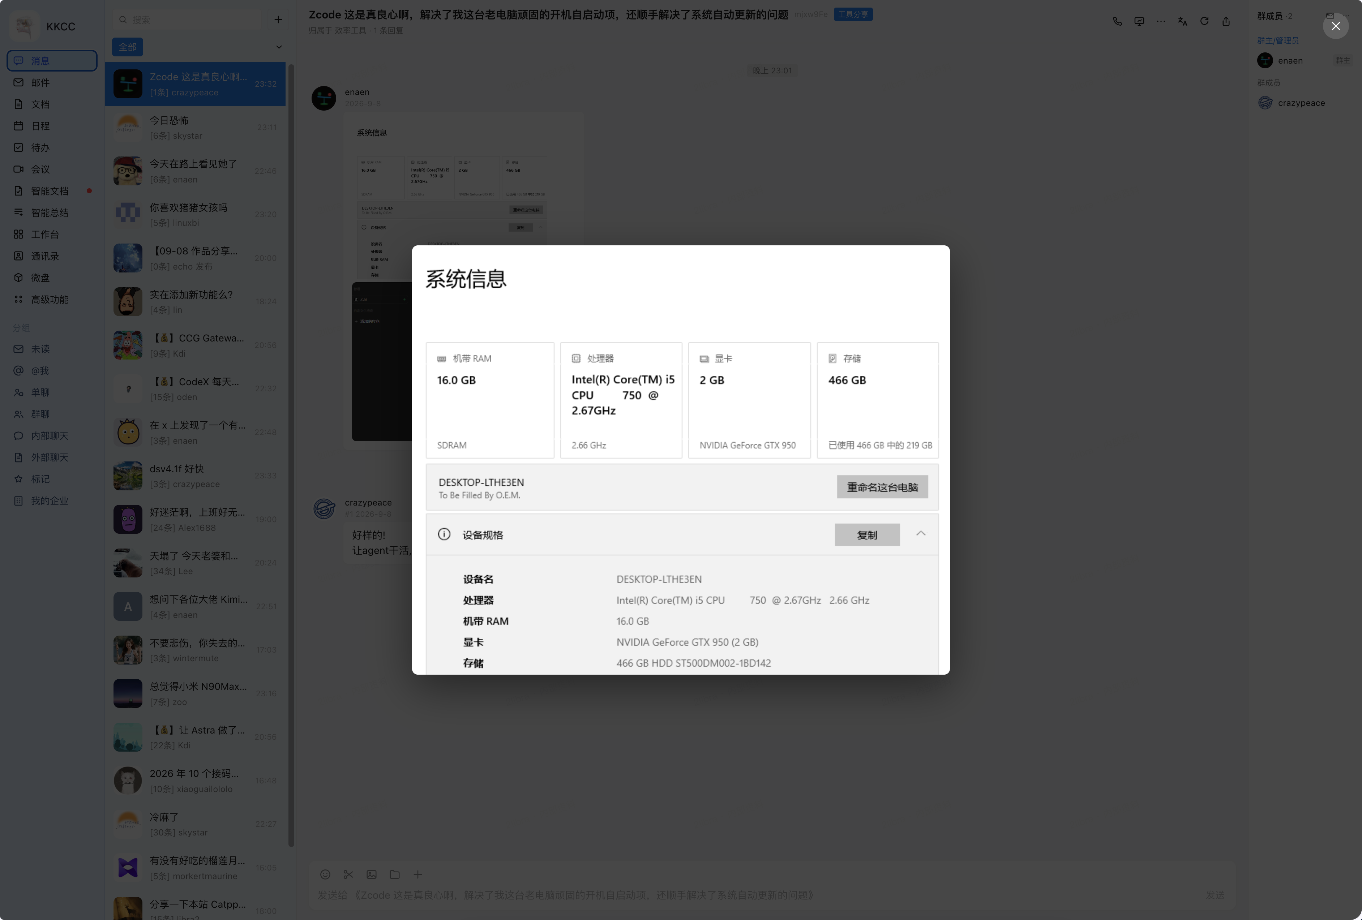Open 通讯录 contacts
Screen dimensions: 1362x920
coord(52,255)
